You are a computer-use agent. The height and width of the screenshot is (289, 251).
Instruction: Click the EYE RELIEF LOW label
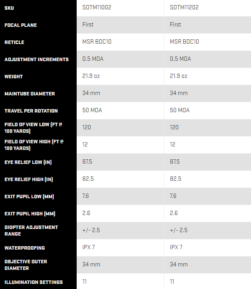28,162
